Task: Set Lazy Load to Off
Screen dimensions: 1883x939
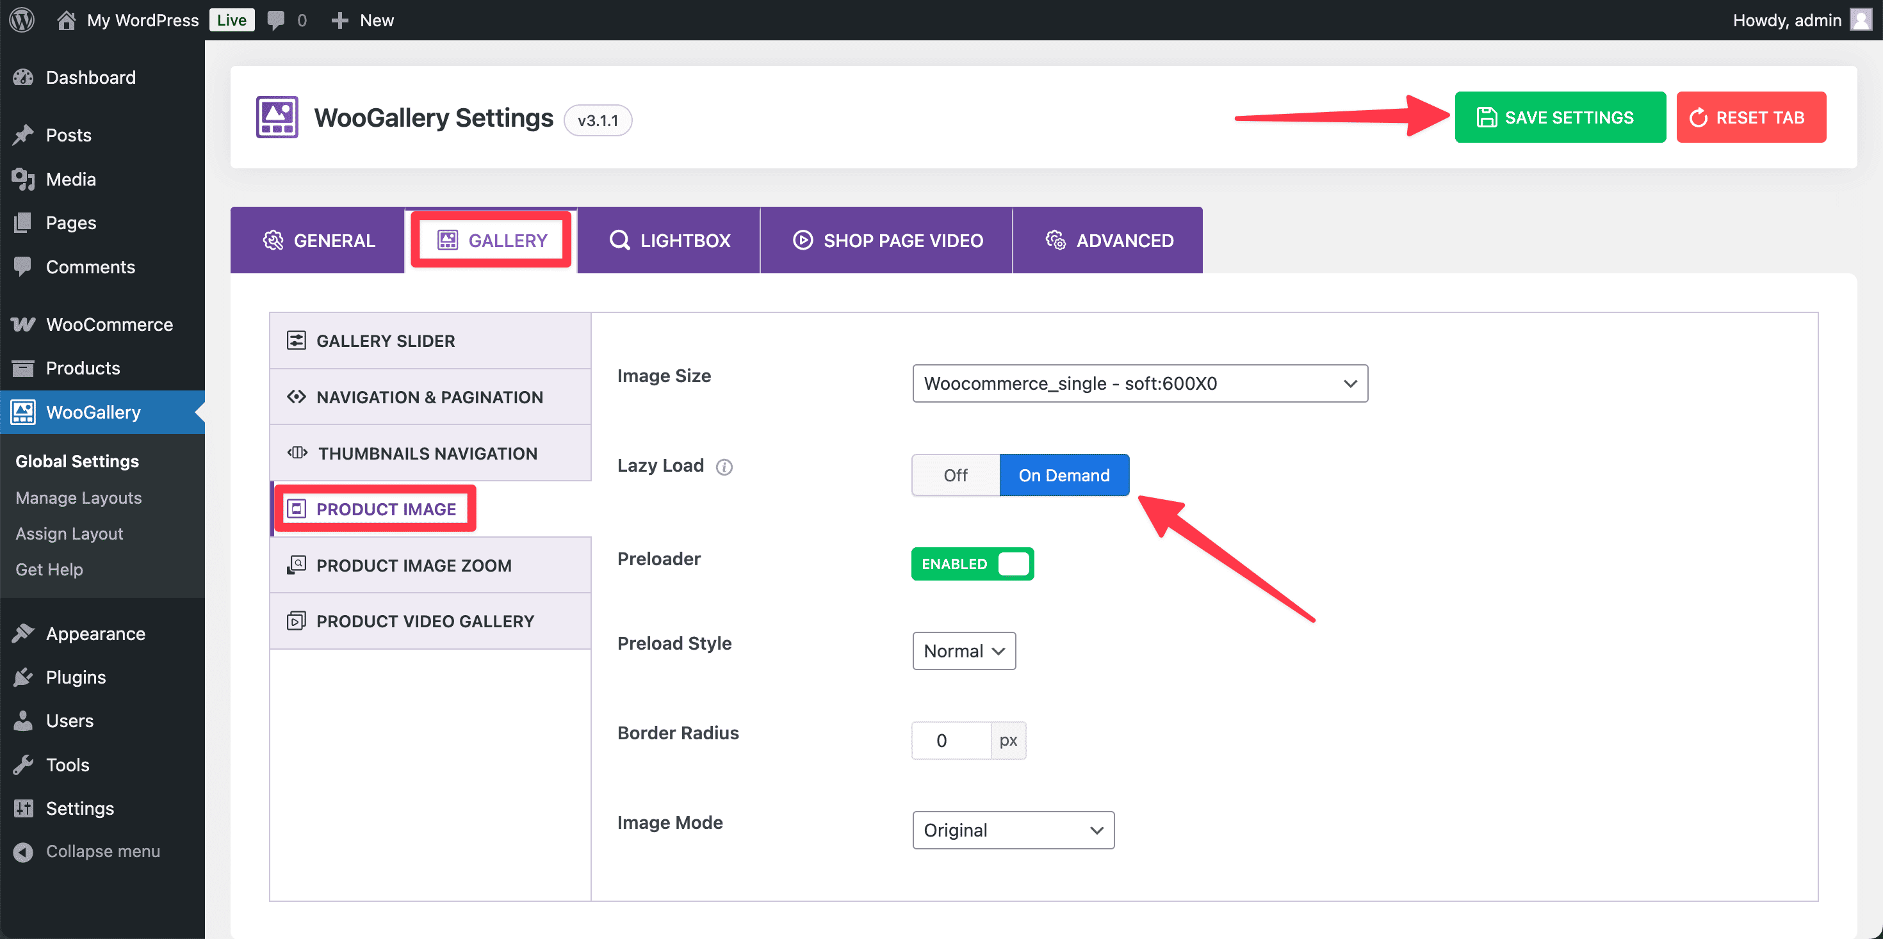Action: [955, 475]
